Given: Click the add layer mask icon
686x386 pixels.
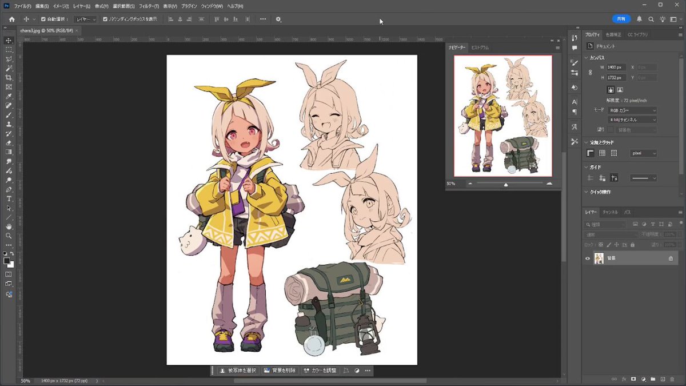Looking at the screenshot, I should [633, 379].
